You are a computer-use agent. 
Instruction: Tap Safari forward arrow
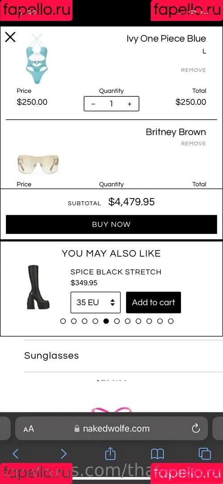click(x=63, y=454)
